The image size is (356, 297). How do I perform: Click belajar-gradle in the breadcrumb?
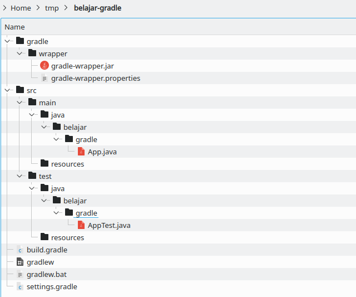97,8
